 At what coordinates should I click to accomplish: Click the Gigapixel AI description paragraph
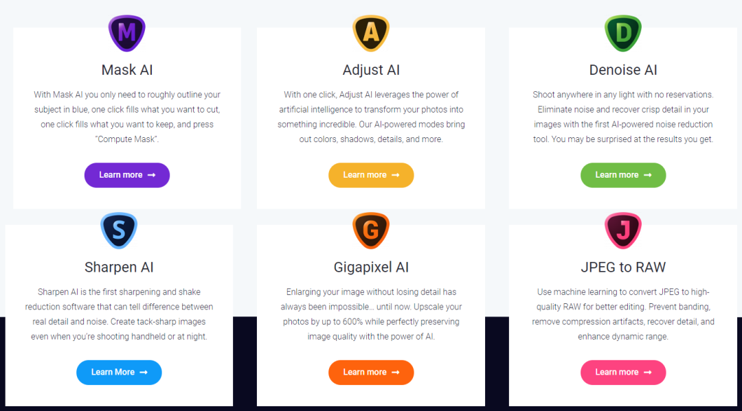pos(371,314)
